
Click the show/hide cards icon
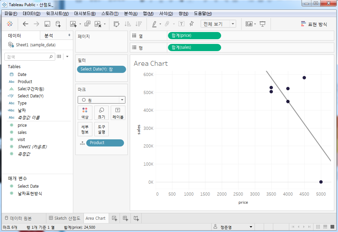(249, 24)
